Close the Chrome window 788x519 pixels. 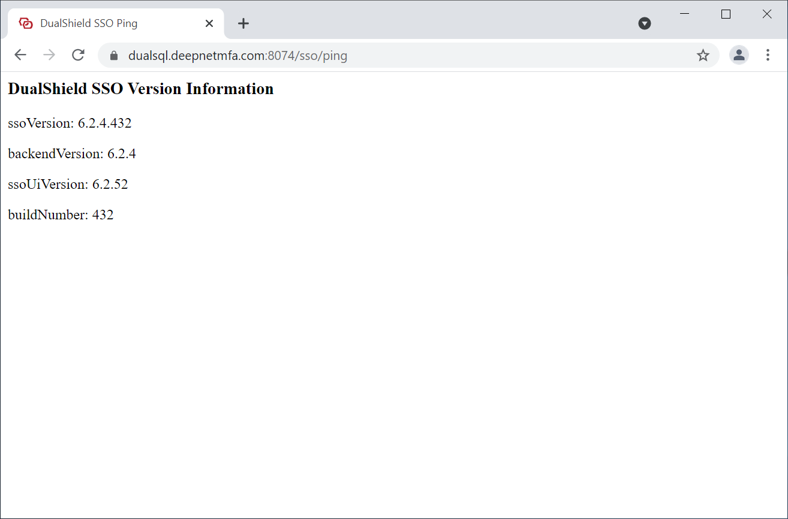click(767, 14)
